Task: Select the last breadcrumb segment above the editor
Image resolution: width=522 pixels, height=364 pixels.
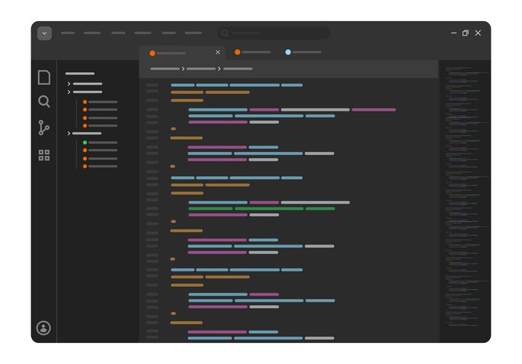Action: pyautogui.click(x=238, y=68)
